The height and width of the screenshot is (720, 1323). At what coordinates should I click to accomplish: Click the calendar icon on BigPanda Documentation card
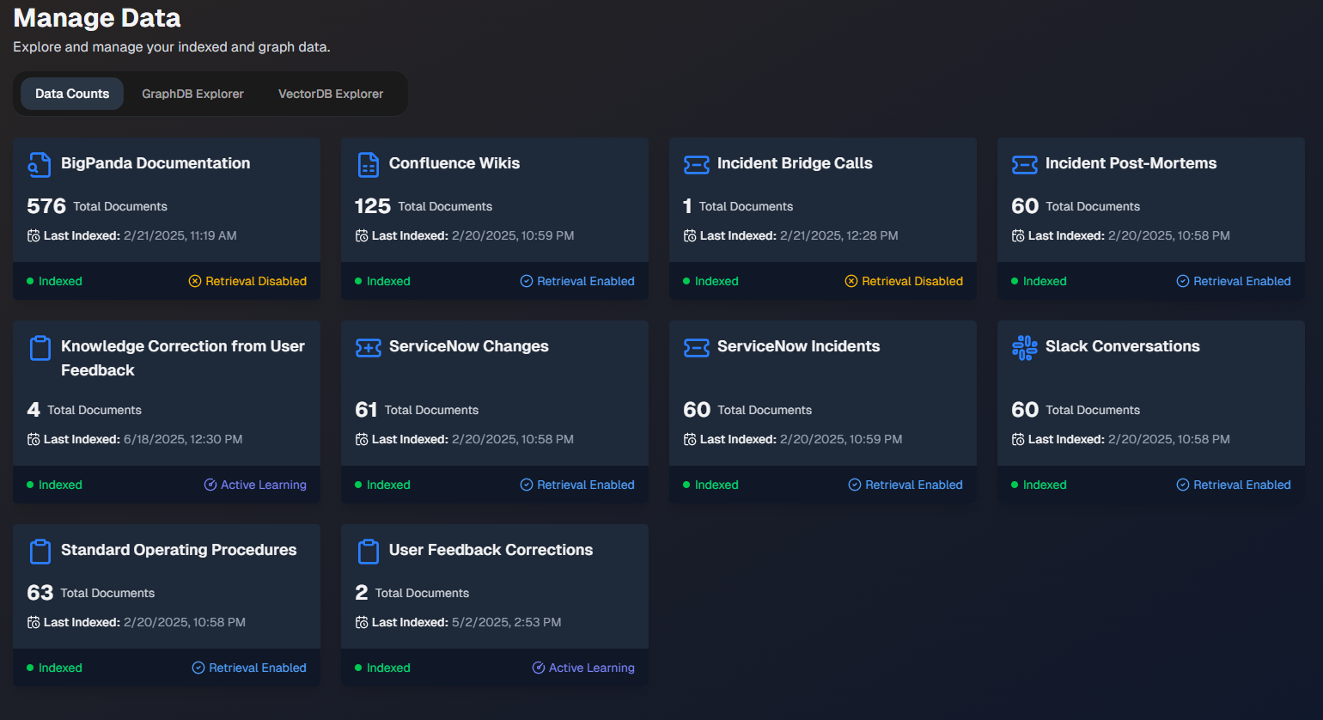pos(32,235)
